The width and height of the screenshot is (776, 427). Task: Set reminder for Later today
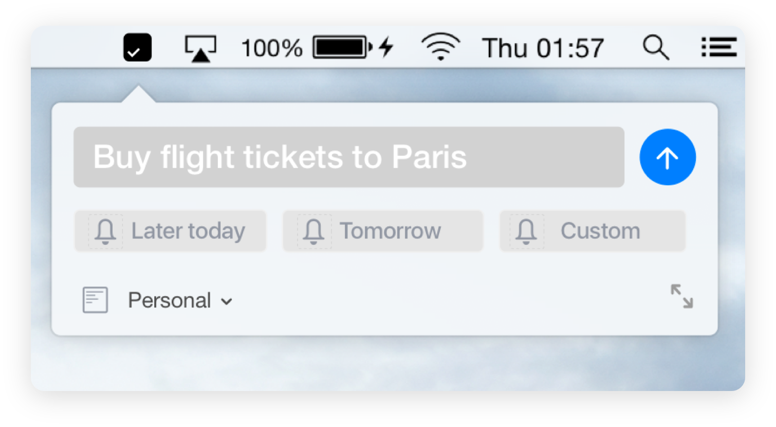pyautogui.click(x=188, y=231)
